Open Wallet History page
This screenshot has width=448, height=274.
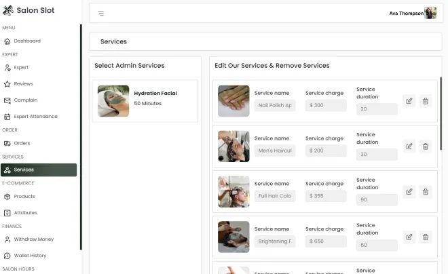(39, 256)
